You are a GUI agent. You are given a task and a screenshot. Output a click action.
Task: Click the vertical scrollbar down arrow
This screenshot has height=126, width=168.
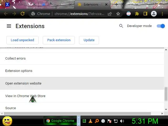pos(166,109)
